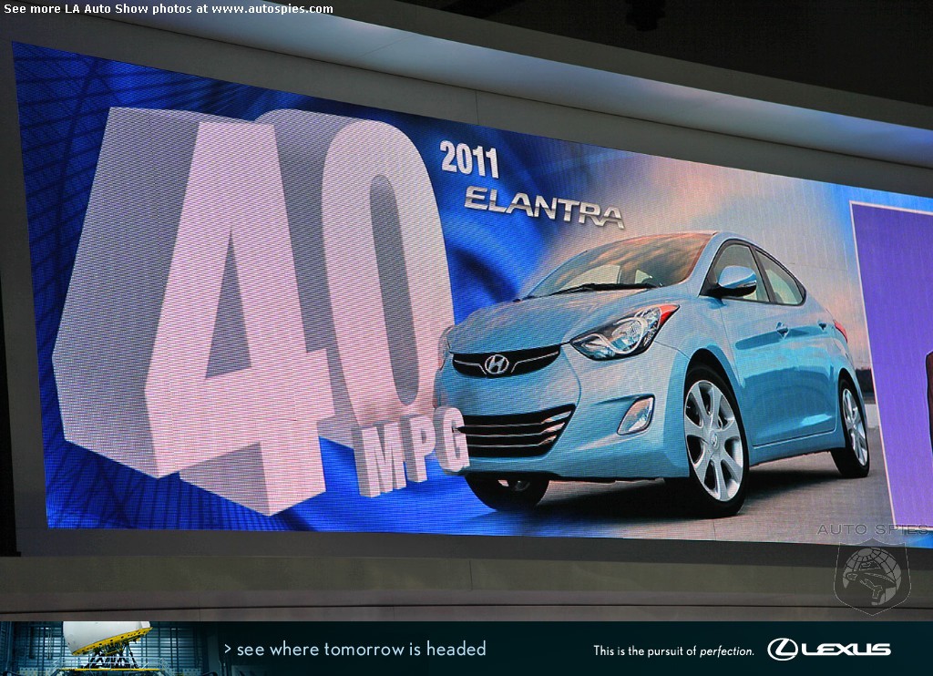
Task: Open the www.autospies.com link at top
Action: click(272, 9)
